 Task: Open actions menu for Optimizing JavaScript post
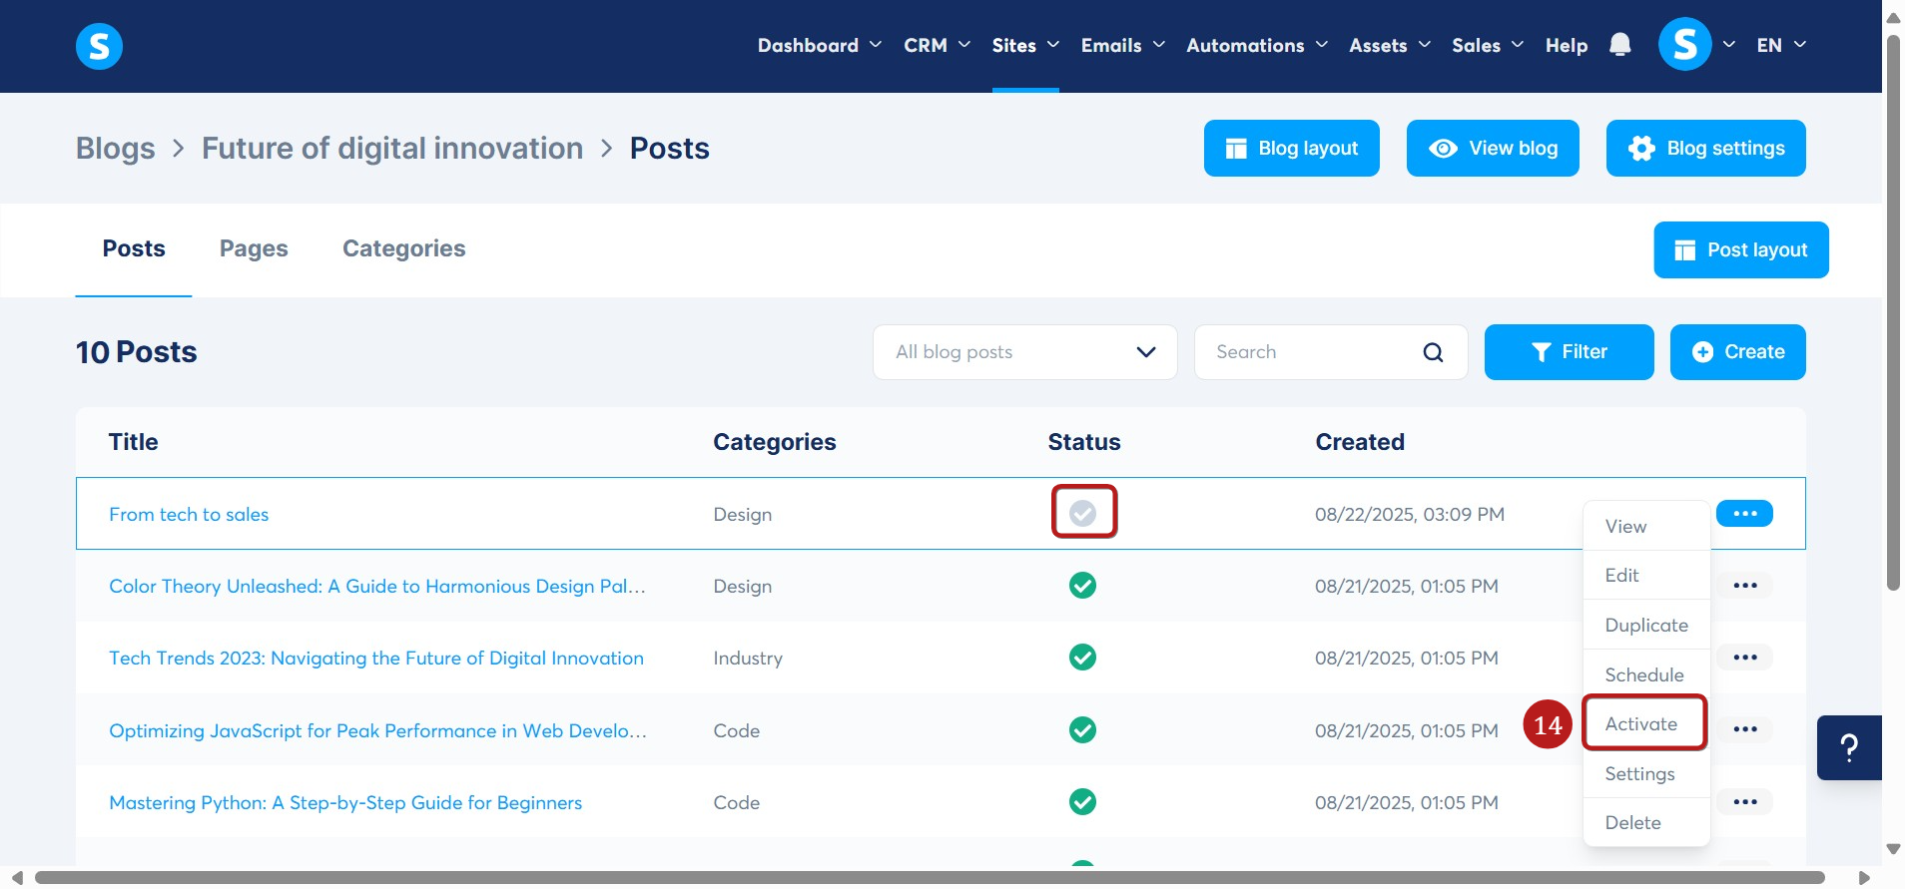coord(1744,729)
